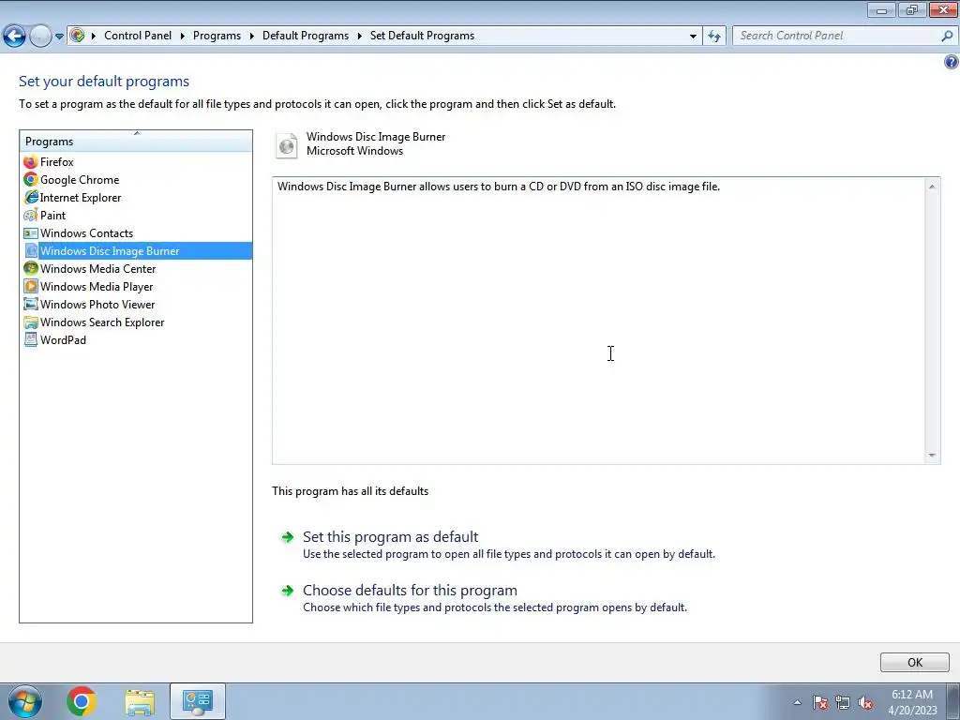Click description box scroll up arrow
Screen dimensions: 960x720
[x=932, y=187]
